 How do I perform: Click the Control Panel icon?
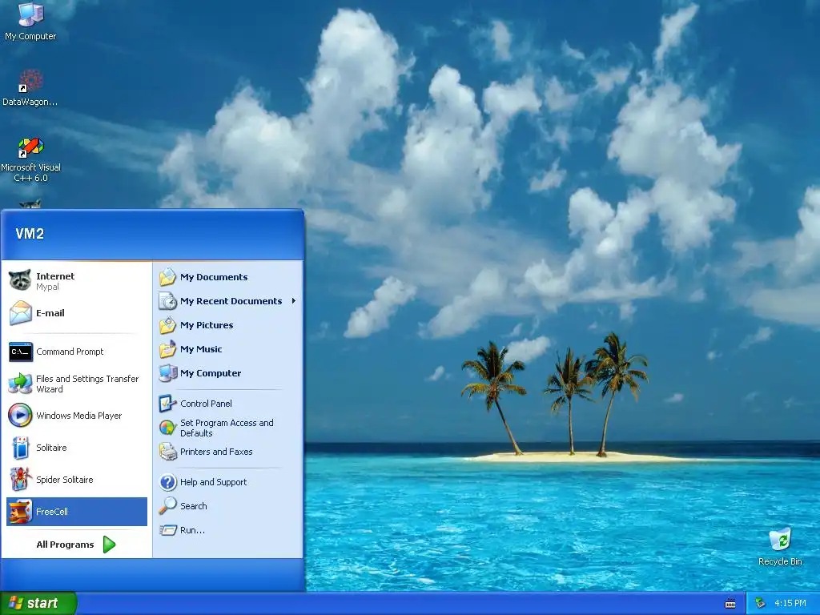tap(168, 404)
